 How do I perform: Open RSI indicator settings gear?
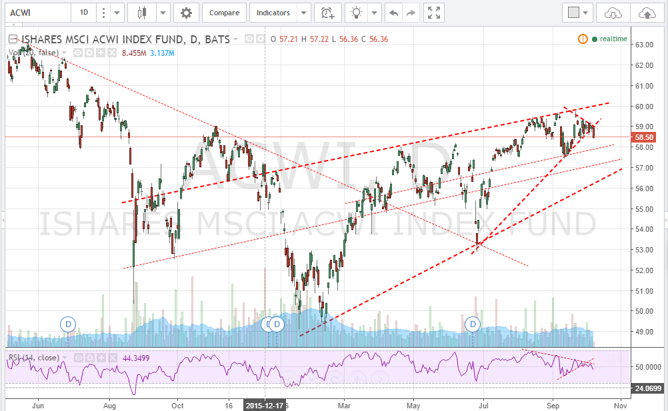(90, 358)
